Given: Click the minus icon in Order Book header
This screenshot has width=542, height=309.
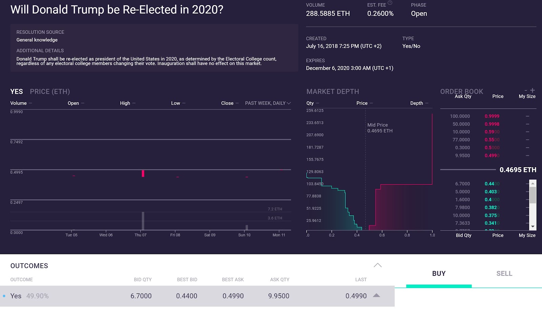Looking at the screenshot, I should click(526, 90).
